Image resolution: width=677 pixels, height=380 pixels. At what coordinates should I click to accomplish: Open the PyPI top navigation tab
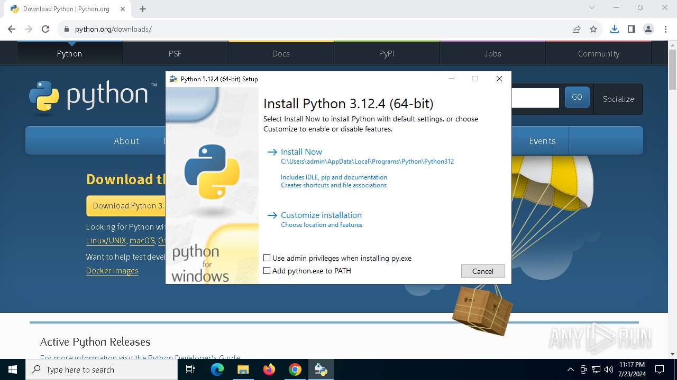pyautogui.click(x=387, y=53)
